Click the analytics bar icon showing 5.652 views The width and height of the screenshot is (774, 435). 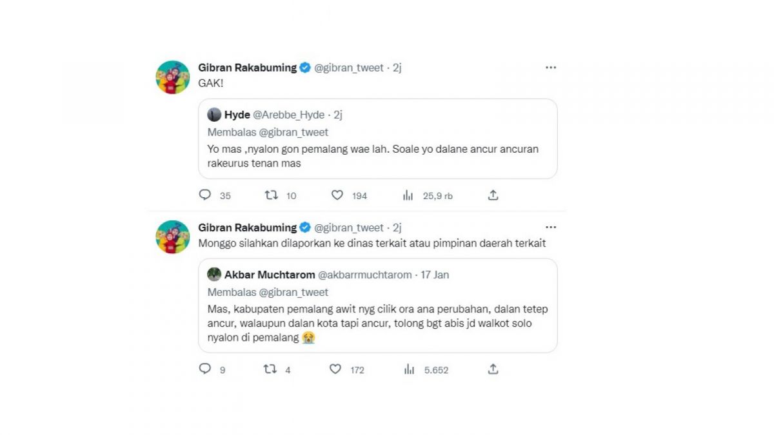(410, 369)
